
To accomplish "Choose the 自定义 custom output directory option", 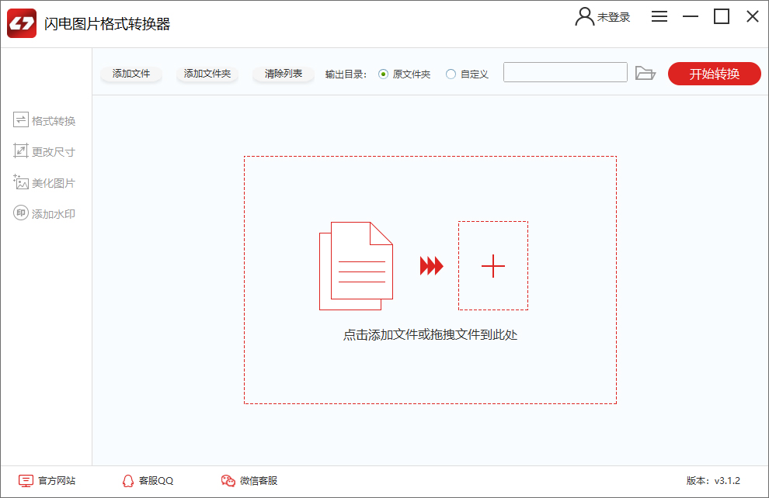I will click(x=451, y=72).
